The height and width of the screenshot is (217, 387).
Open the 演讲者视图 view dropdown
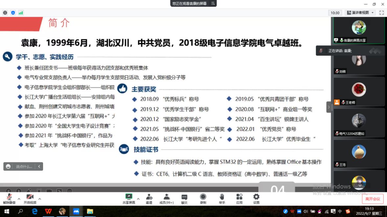coord(360,13)
